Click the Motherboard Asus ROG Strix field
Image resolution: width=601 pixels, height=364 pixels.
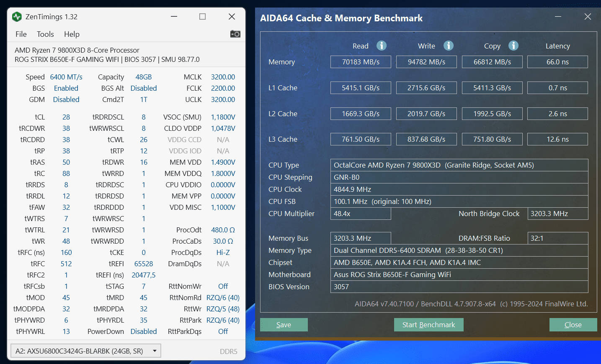coord(459,275)
